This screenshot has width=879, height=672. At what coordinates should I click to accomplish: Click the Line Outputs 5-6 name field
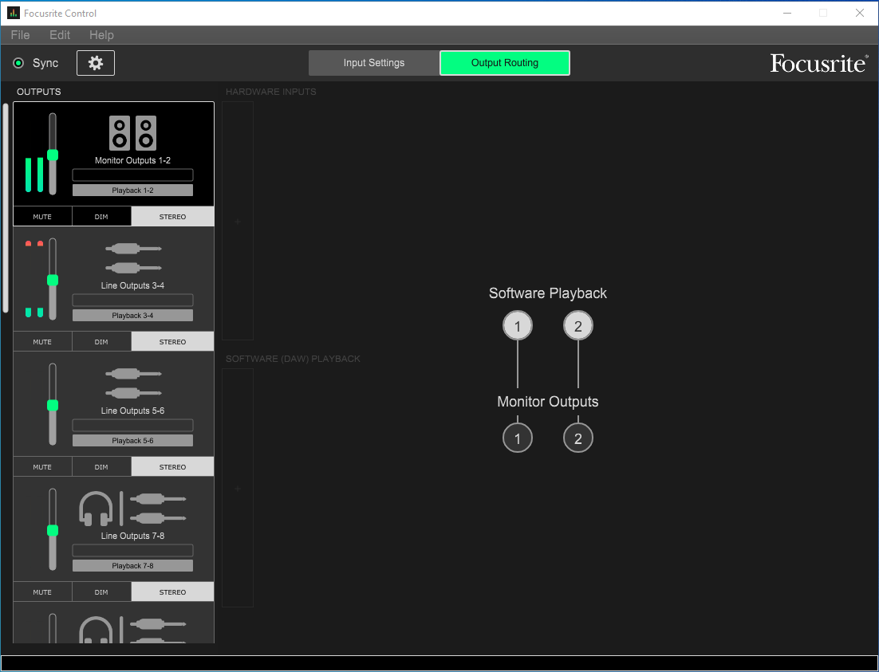coord(132,425)
